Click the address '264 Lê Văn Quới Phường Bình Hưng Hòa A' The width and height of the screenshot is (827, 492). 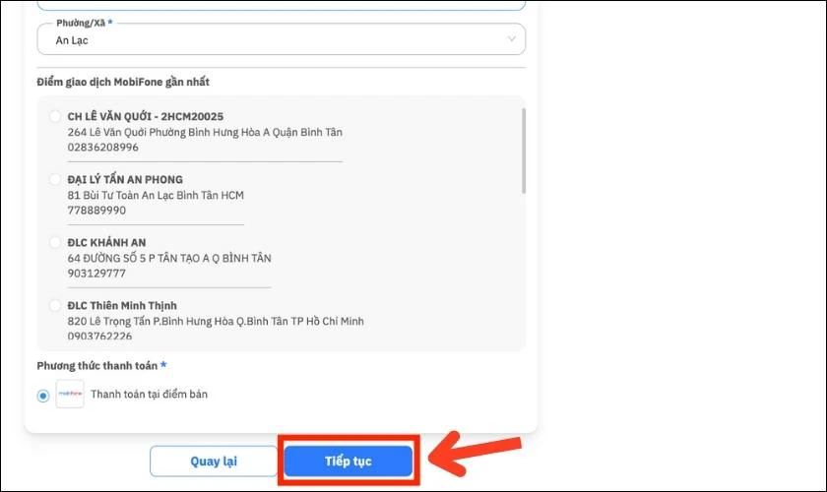168,133
